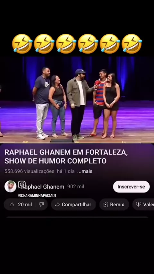Tap the Remix sparkle icon
The width and height of the screenshot is (154, 274).
(x=106, y=204)
